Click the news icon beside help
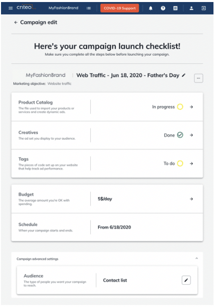The width and height of the screenshot is (215, 307). [176, 8]
